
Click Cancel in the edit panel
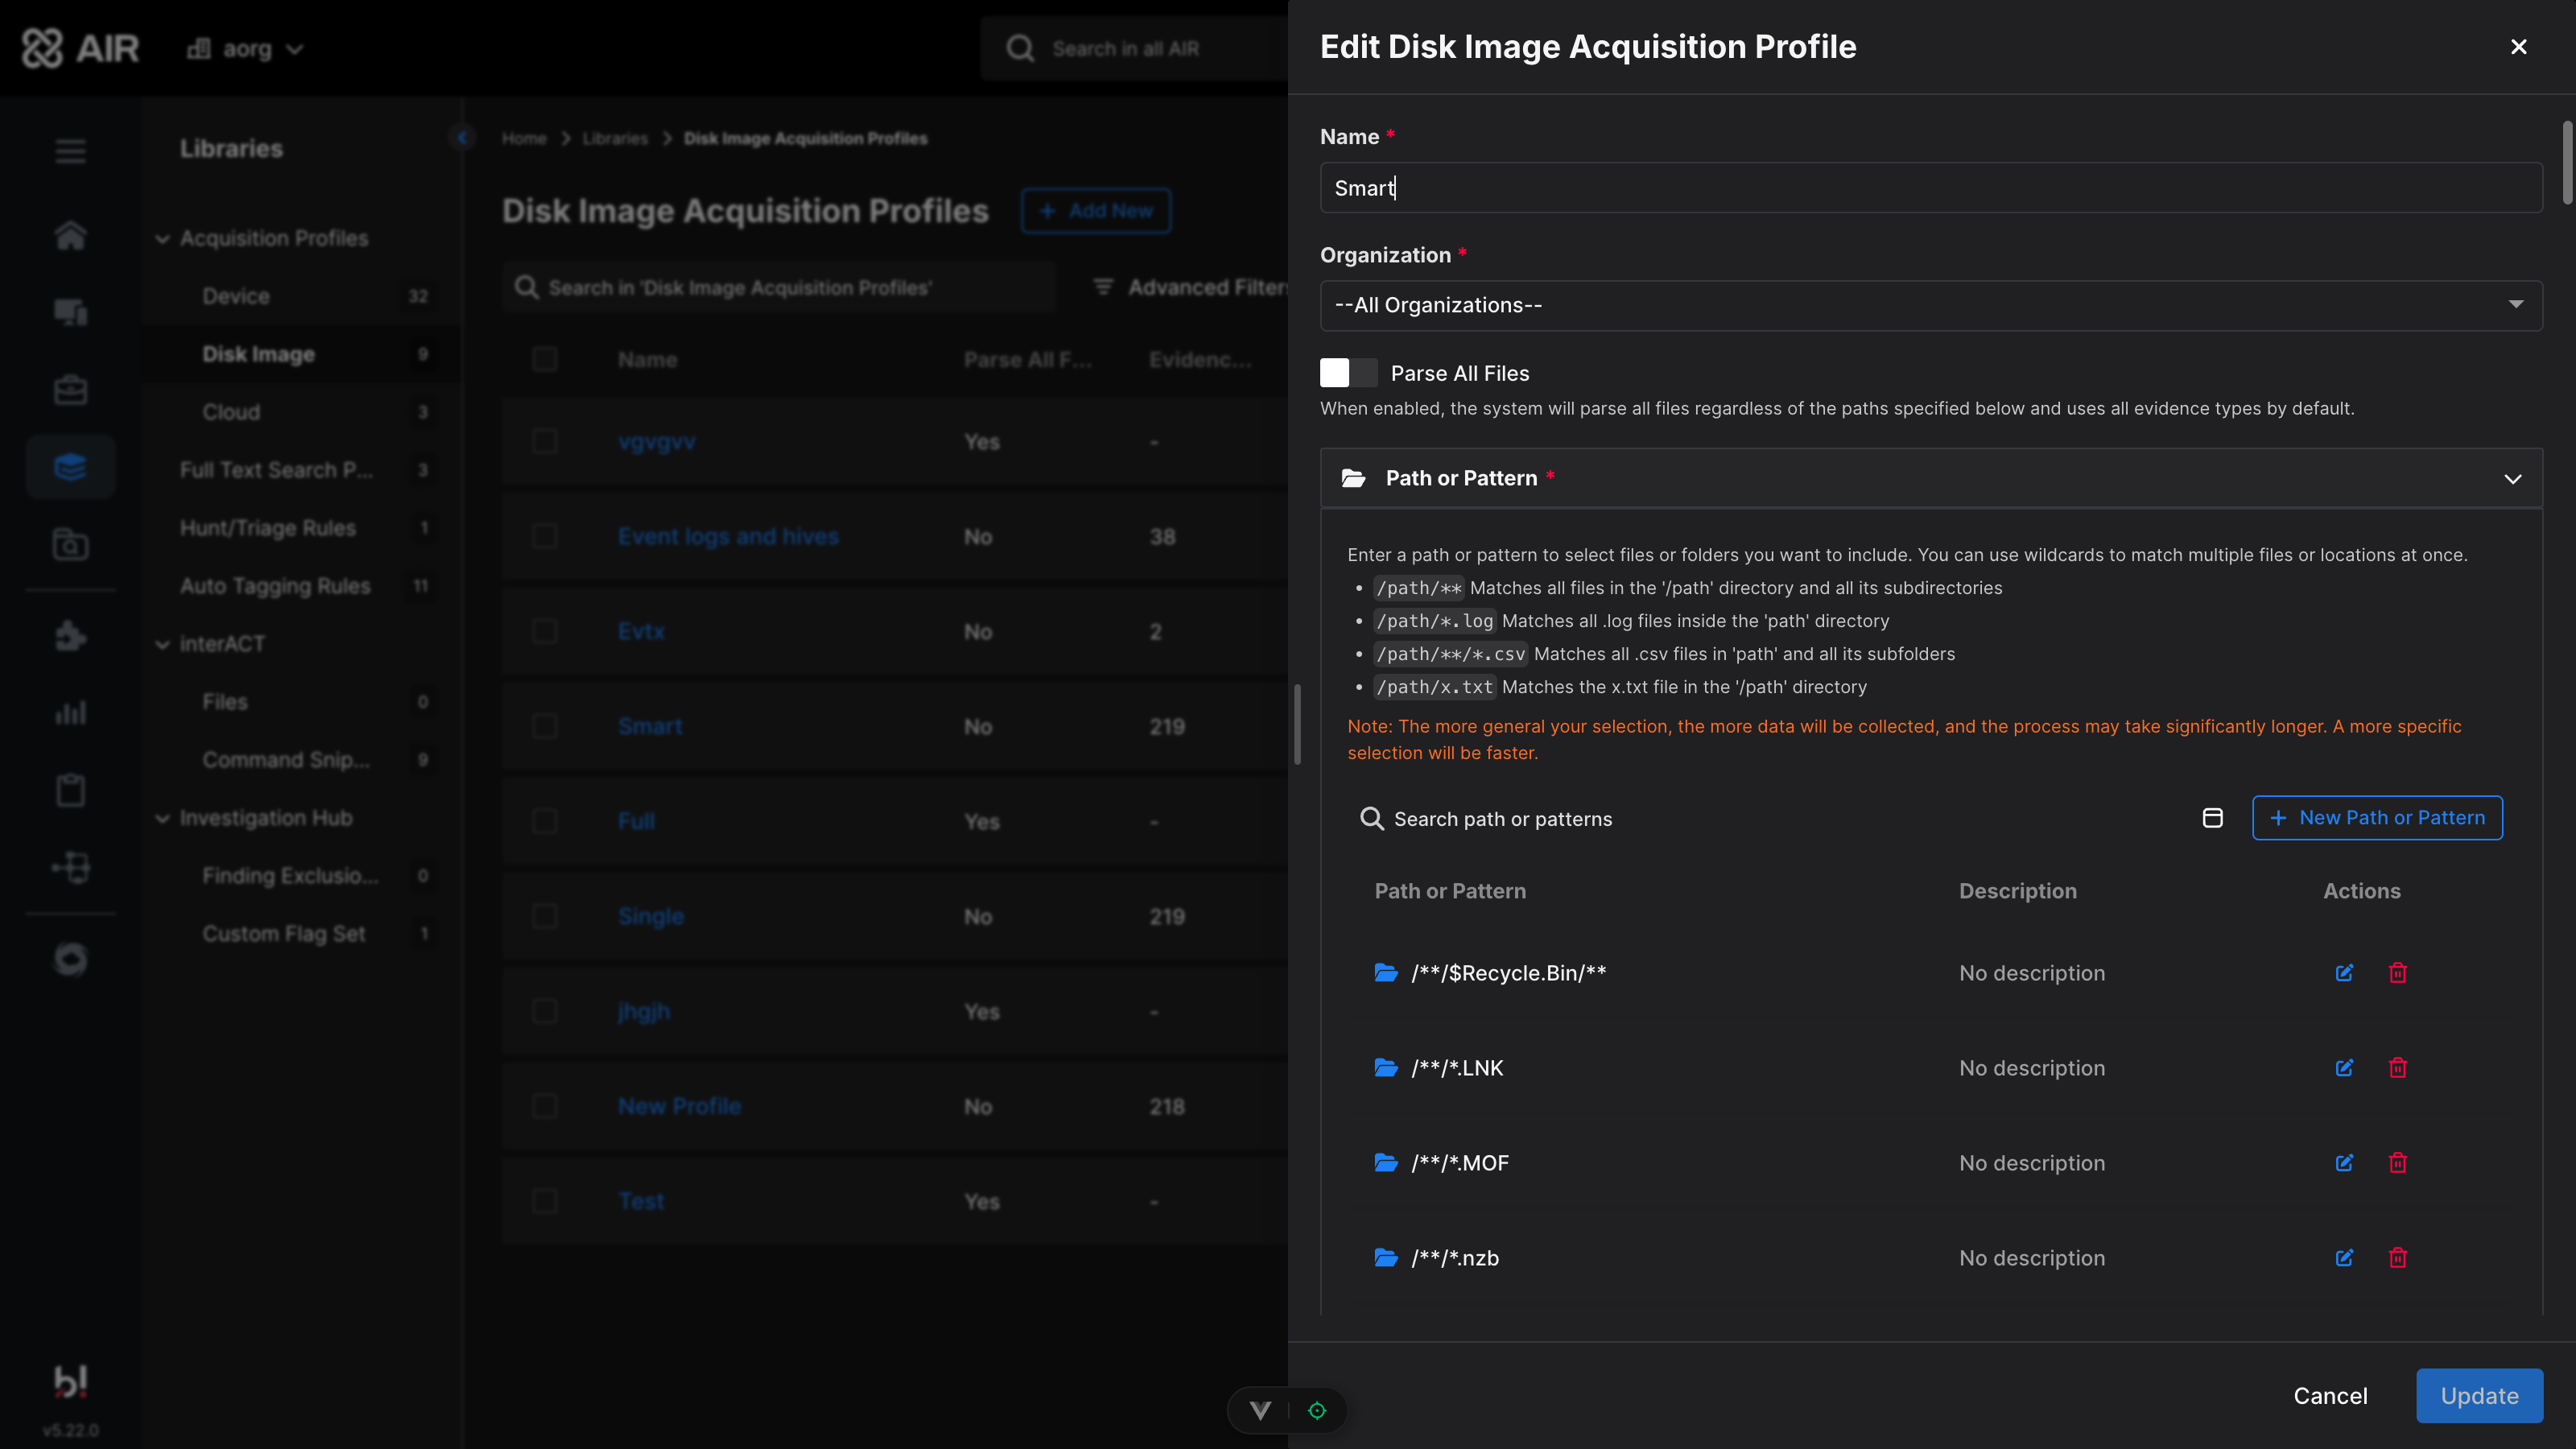[x=2330, y=1395]
